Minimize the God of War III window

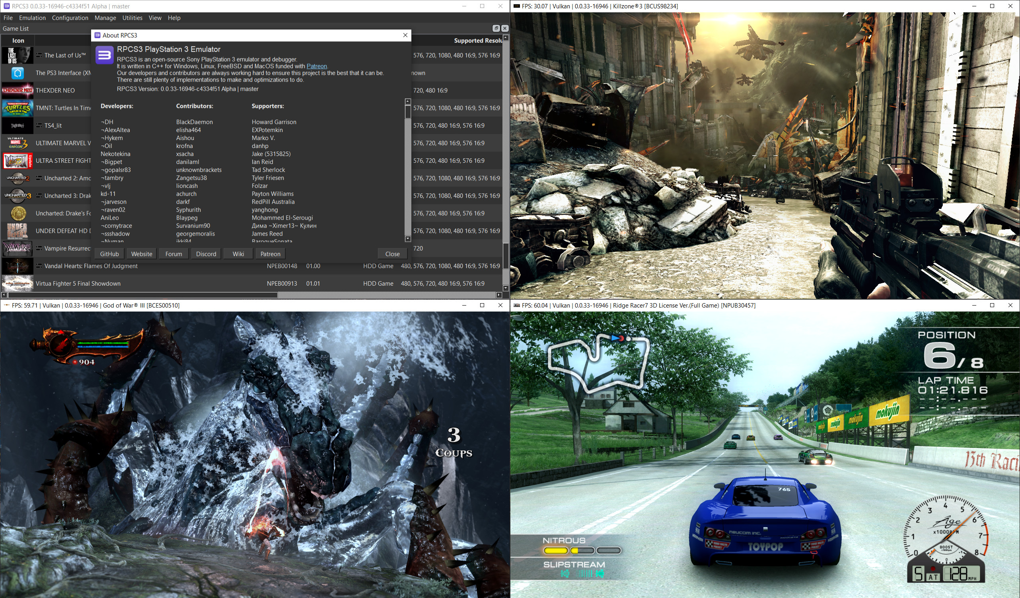coord(464,305)
